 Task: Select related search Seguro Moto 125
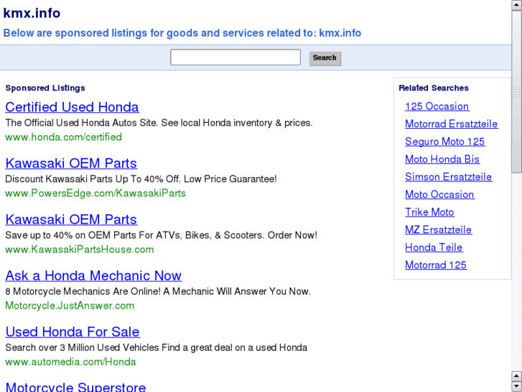pyautogui.click(x=444, y=142)
